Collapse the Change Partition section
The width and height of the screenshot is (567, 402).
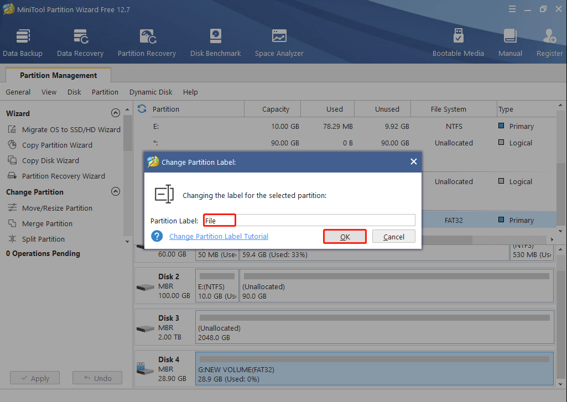pos(116,191)
